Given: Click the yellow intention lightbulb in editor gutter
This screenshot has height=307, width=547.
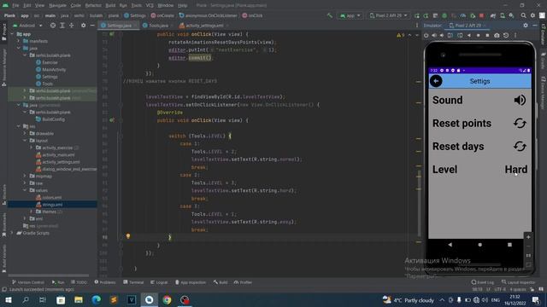Looking at the screenshot, I should [x=128, y=236].
